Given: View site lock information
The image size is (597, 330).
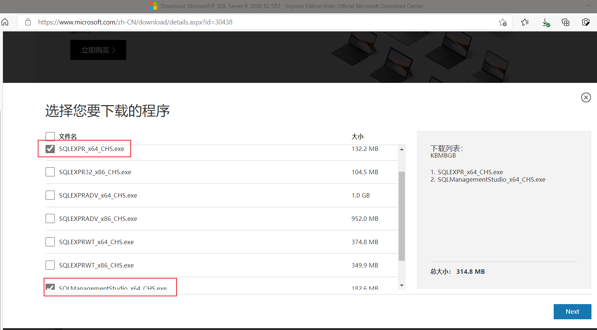Looking at the screenshot, I should click(x=28, y=22).
